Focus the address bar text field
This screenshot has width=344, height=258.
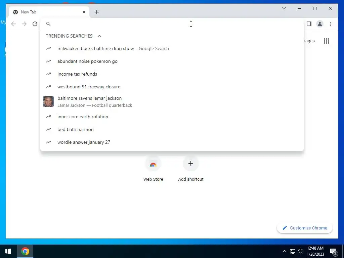172,24
